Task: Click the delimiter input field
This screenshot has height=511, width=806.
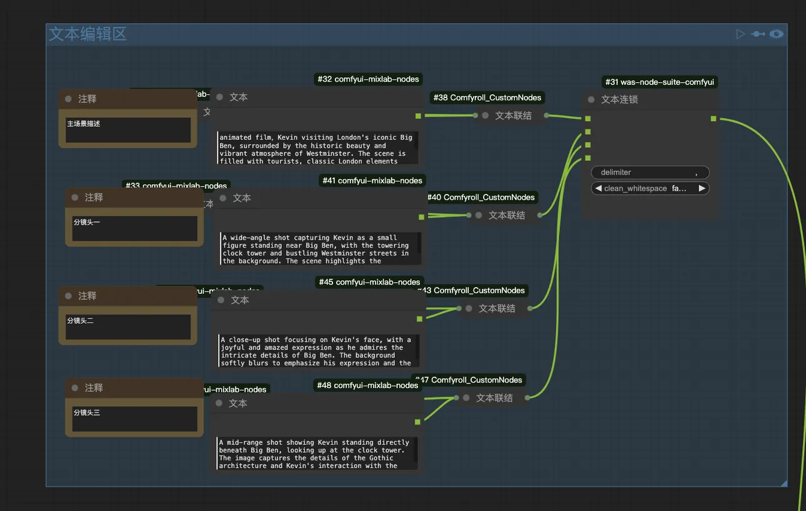Action: (x=650, y=172)
